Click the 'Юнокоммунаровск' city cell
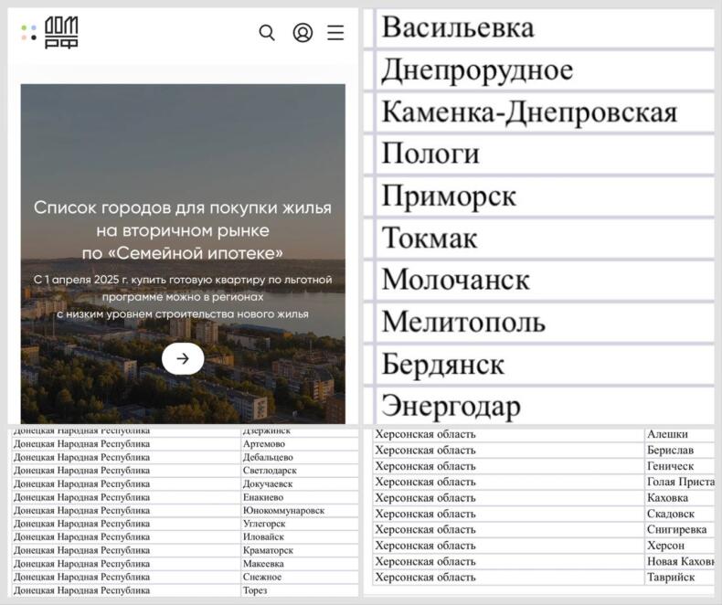Viewport: 722px width, 605px height. 300,510
